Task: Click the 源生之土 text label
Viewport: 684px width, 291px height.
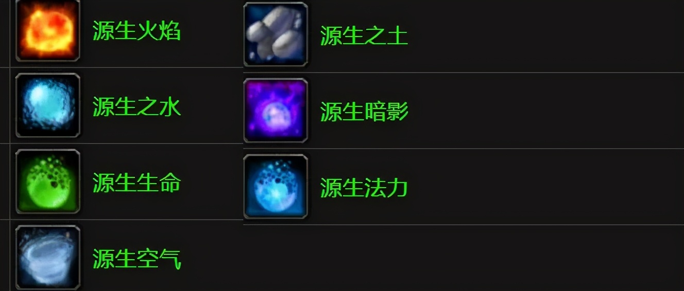Action: (364, 36)
